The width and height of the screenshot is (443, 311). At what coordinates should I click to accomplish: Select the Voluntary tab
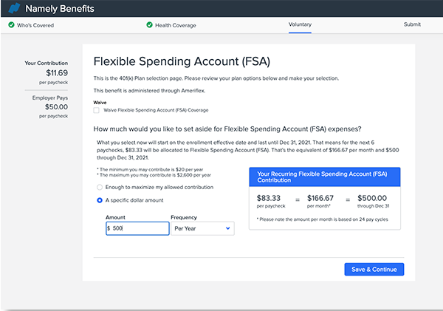[300, 24]
